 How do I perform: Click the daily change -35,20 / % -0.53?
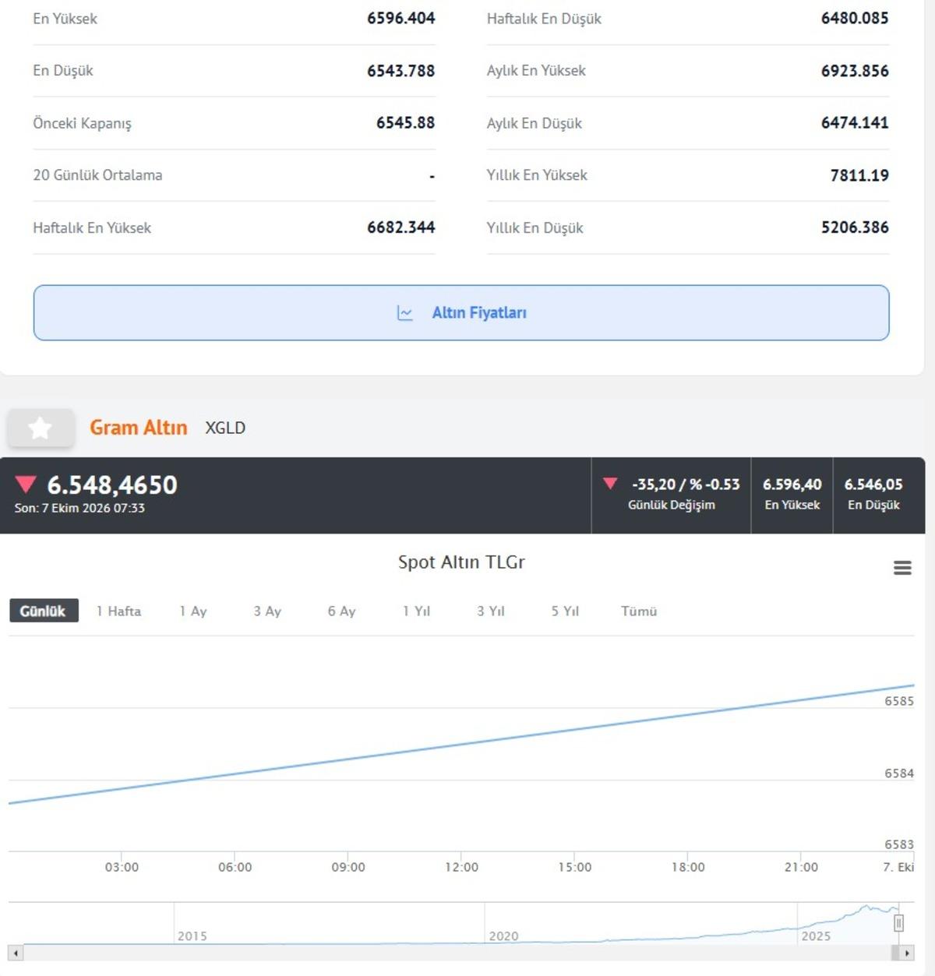tap(686, 484)
